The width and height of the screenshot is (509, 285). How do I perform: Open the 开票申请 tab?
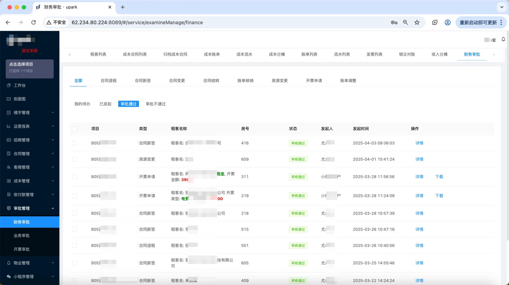pos(314,80)
